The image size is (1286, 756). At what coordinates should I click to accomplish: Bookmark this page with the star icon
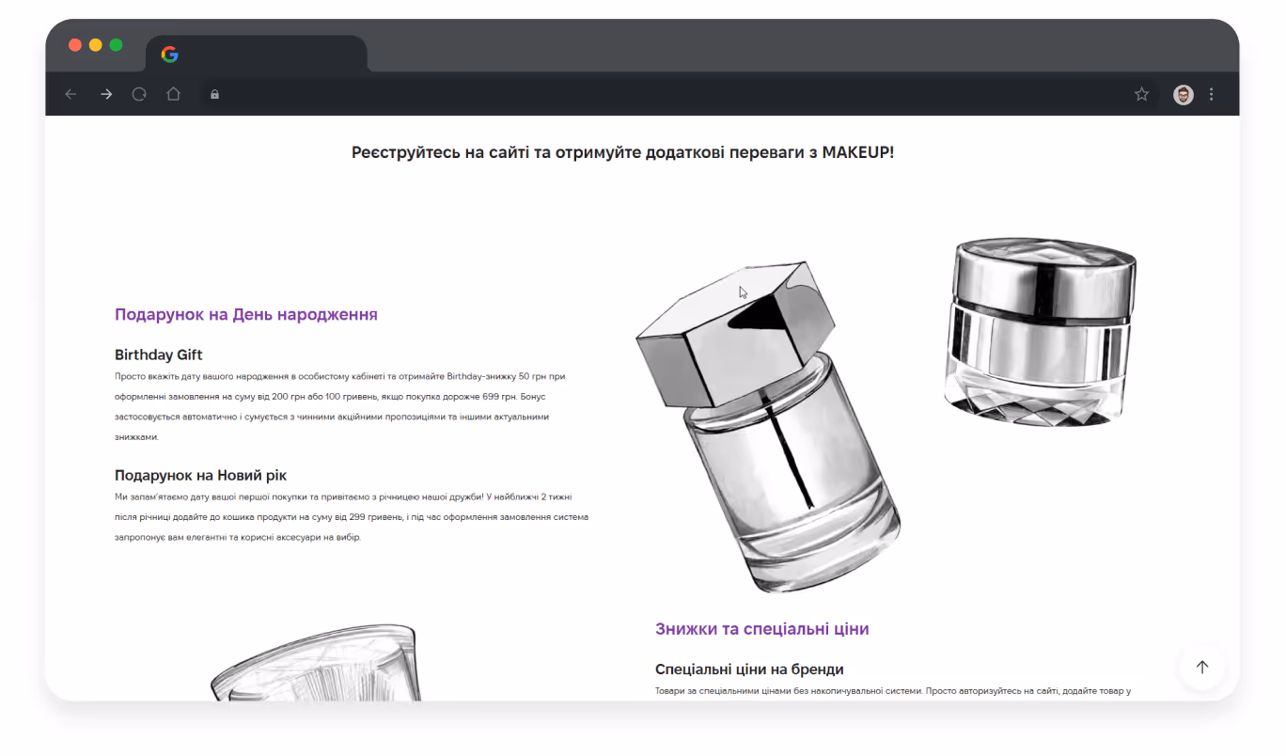pyautogui.click(x=1141, y=94)
